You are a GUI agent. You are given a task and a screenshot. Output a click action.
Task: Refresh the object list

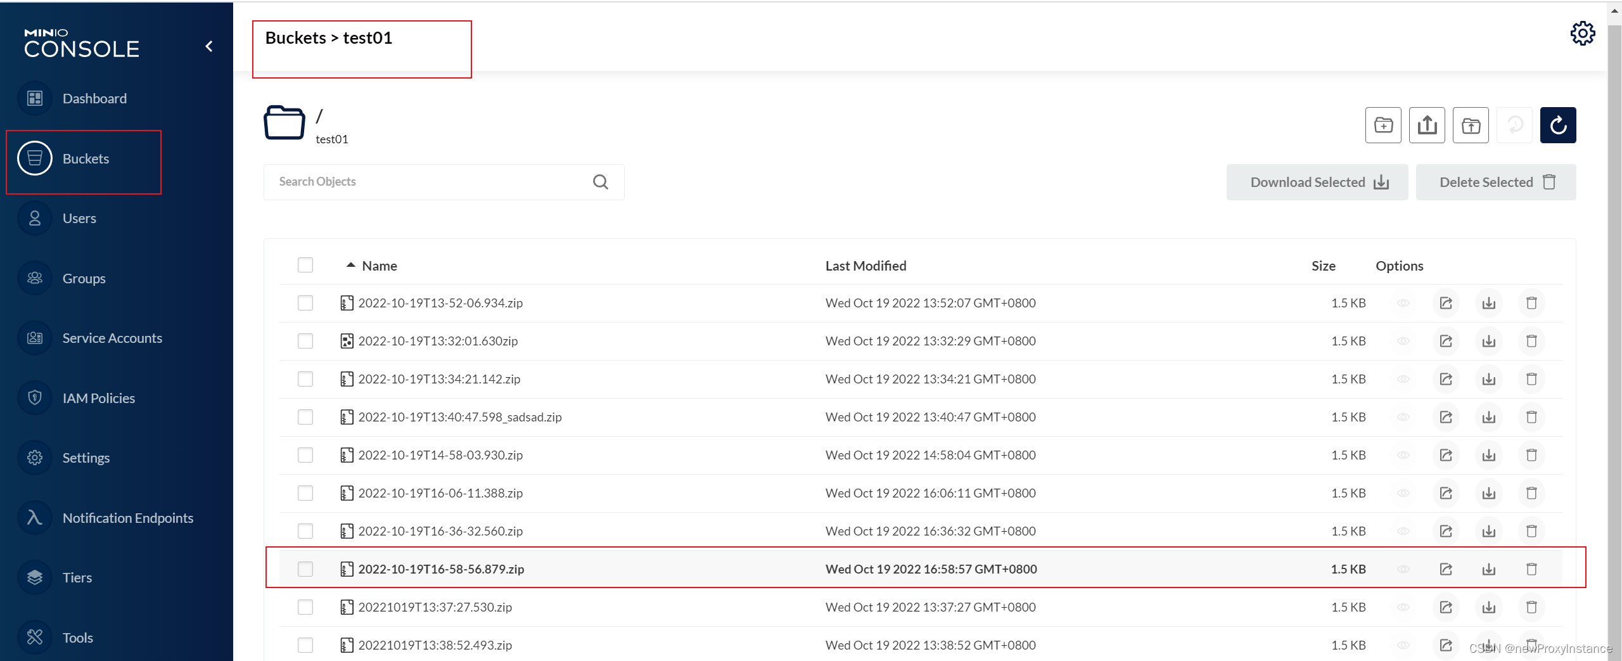click(x=1558, y=125)
